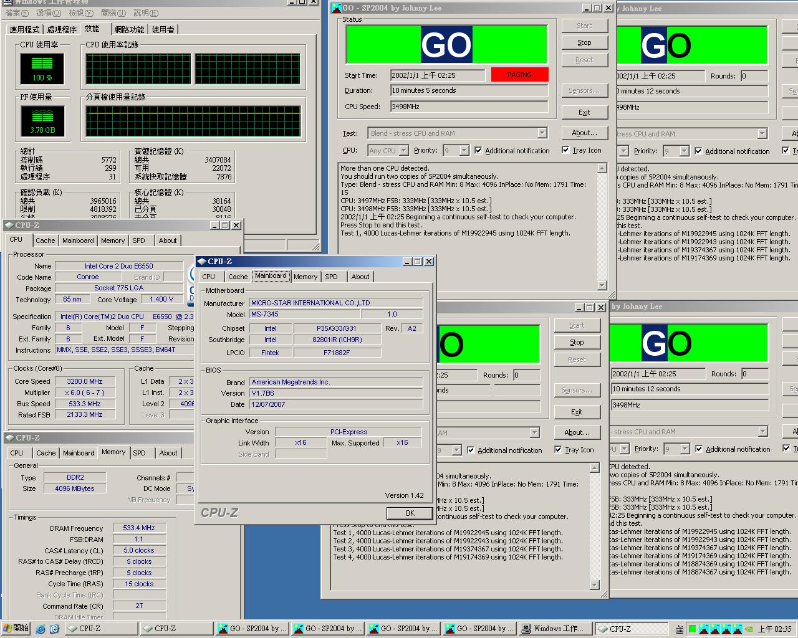Viewport: 798px width, 638px height.
Task: Select Memory tab in CPU-Z Mainboard window
Action: 305,277
